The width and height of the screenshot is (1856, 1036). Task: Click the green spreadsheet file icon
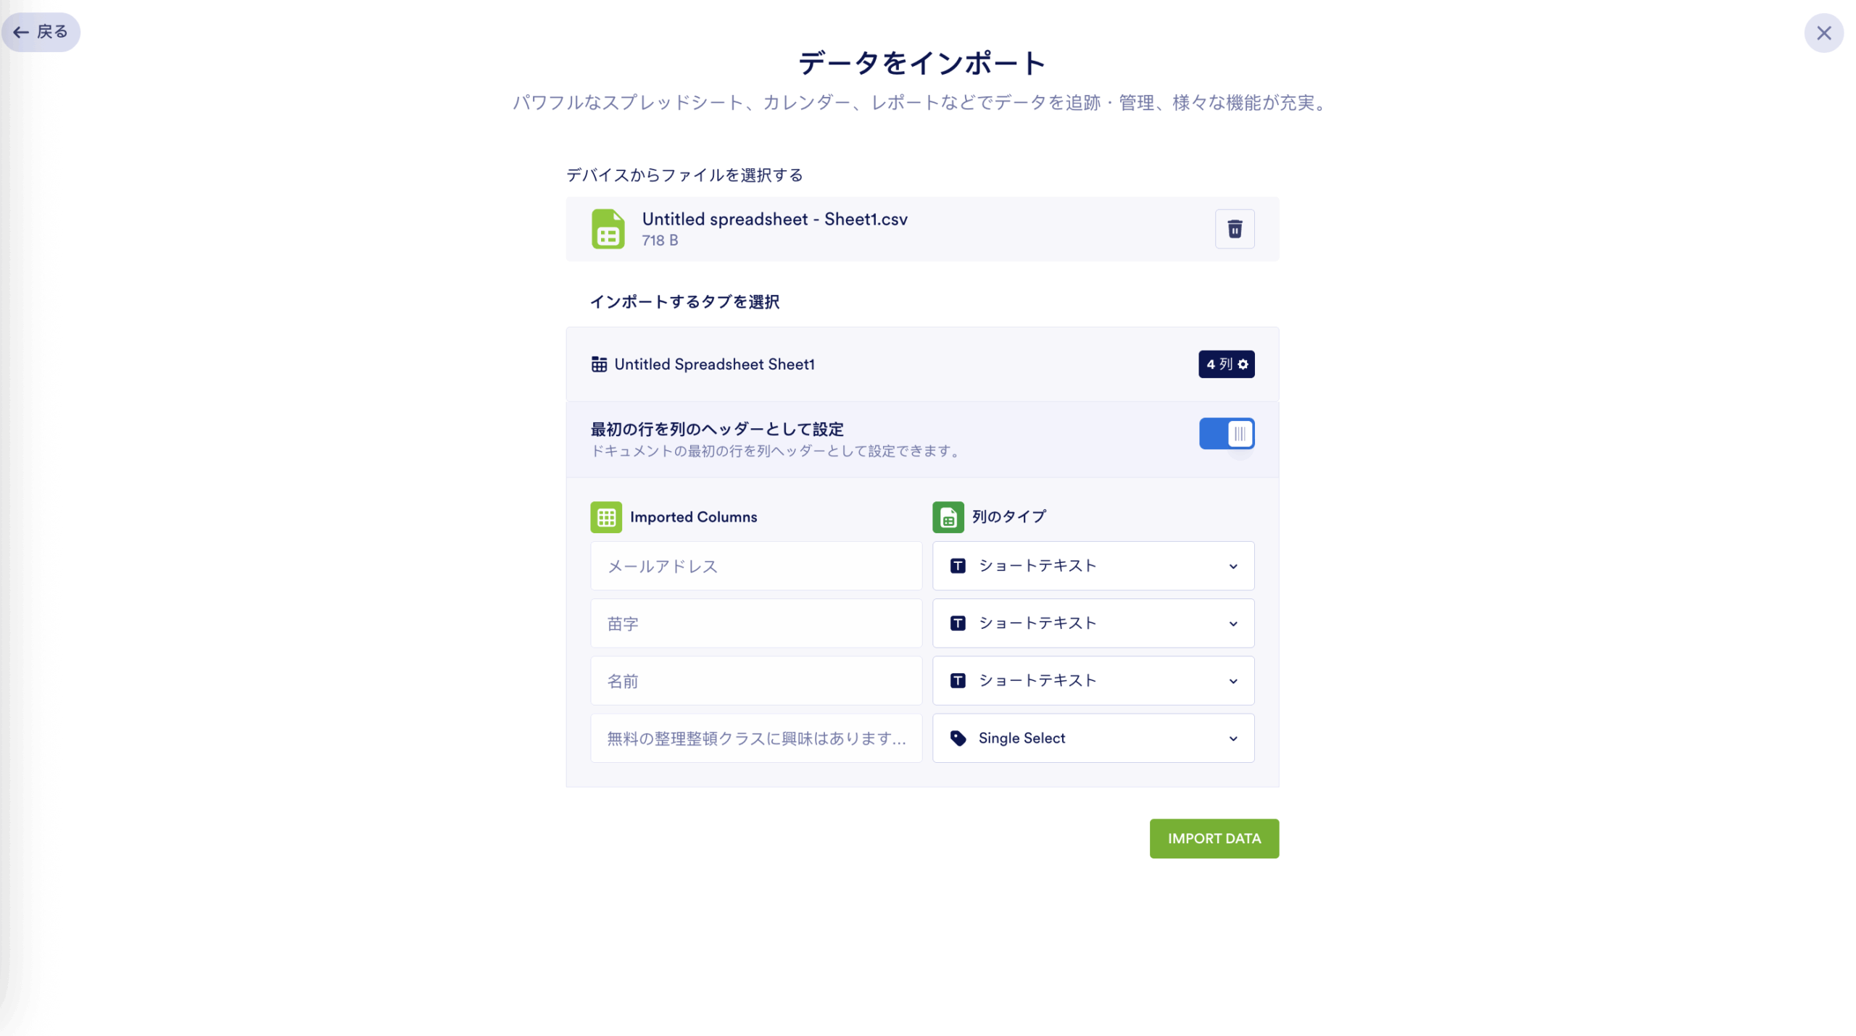click(608, 229)
